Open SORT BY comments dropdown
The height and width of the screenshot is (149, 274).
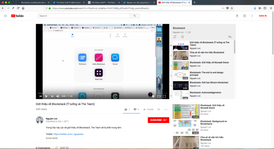click(x=62, y=148)
